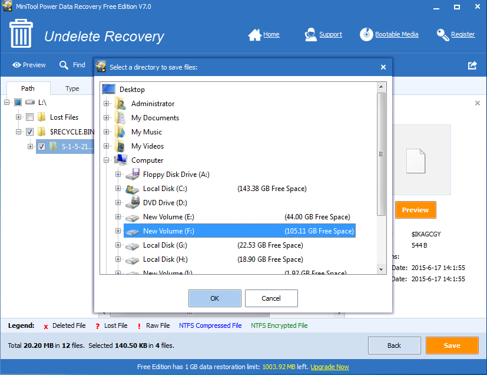The image size is (487, 375).
Task: Open the Register link
Action: (x=463, y=35)
